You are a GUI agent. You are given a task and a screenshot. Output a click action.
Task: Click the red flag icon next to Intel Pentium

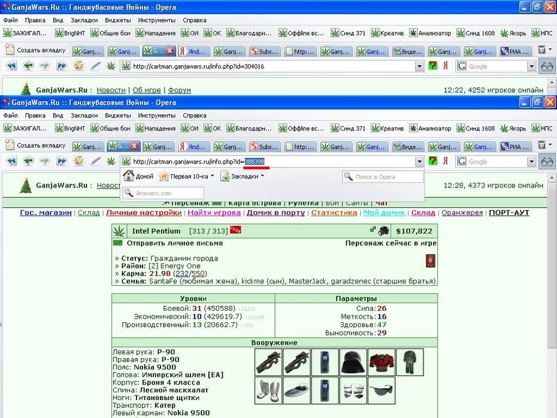[235, 230]
